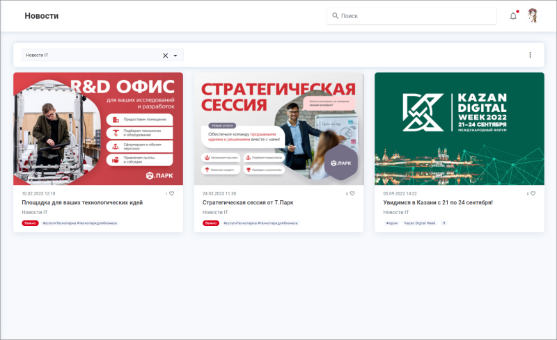Screen dimensions: 557x340
Task: Like the Площадка для ваших технологических идей post
Action: 171,193
